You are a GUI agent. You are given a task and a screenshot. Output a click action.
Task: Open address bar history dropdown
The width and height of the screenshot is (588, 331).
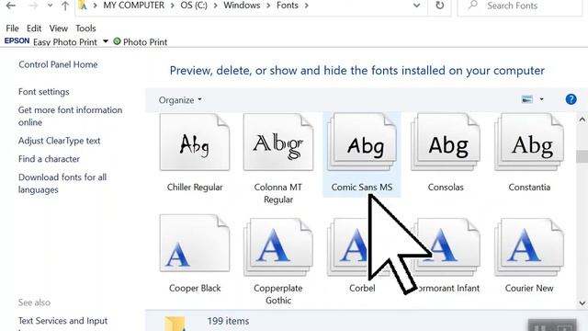(416, 6)
